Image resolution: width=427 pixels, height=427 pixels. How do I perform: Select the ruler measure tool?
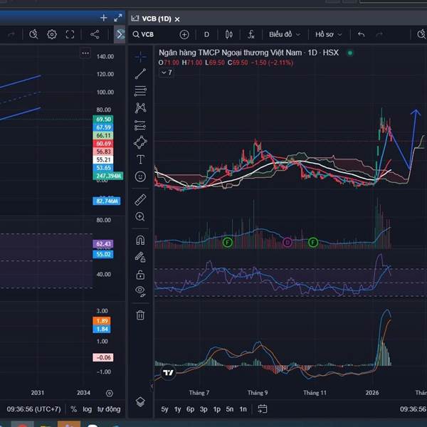pyautogui.click(x=140, y=199)
